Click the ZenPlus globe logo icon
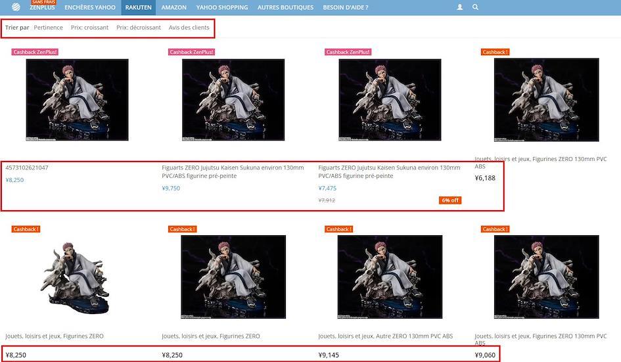 pyautogui.click(x=16, y=7)
